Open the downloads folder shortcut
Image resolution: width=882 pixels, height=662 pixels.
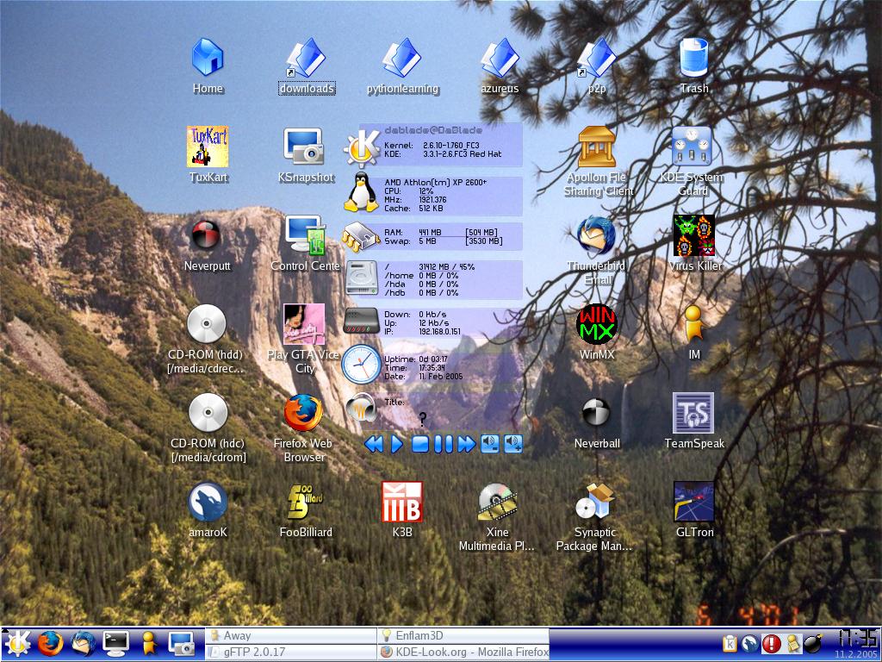tap(306, 58)
